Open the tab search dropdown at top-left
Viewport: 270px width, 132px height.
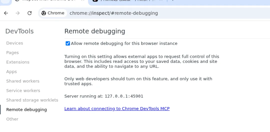coord(6,1)
